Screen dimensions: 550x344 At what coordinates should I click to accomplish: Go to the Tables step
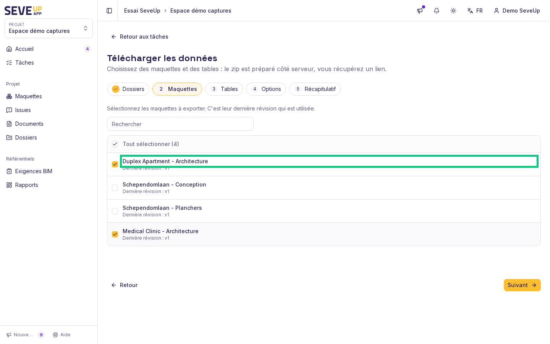(x=224, y=89)
